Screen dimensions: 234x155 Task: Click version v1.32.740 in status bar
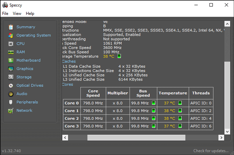[x=11, y=151]
